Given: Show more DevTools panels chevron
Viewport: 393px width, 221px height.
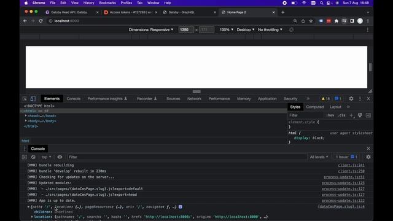Looking at the screenshot, I should tap(308, 99).
